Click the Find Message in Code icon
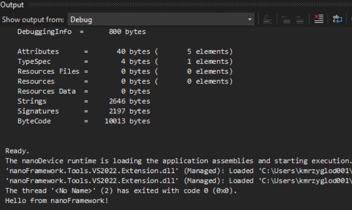 (x=267, y=19)
